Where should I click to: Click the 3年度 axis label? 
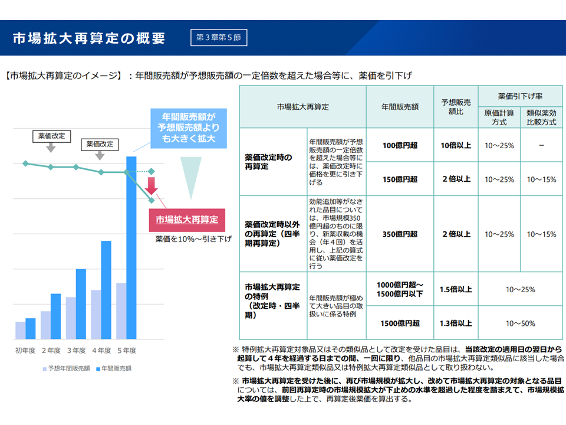pyautogui.click(x=76, y=351)
